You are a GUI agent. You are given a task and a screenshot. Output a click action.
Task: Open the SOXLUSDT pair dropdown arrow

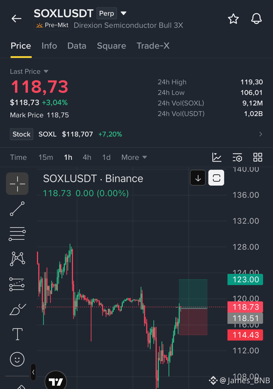pyautogui.click(x=123, y=13)
